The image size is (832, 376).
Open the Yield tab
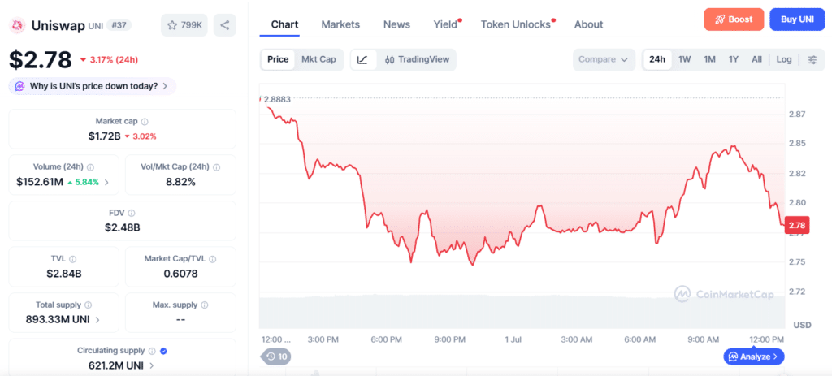pyautogui.click(x=446, y=24)
